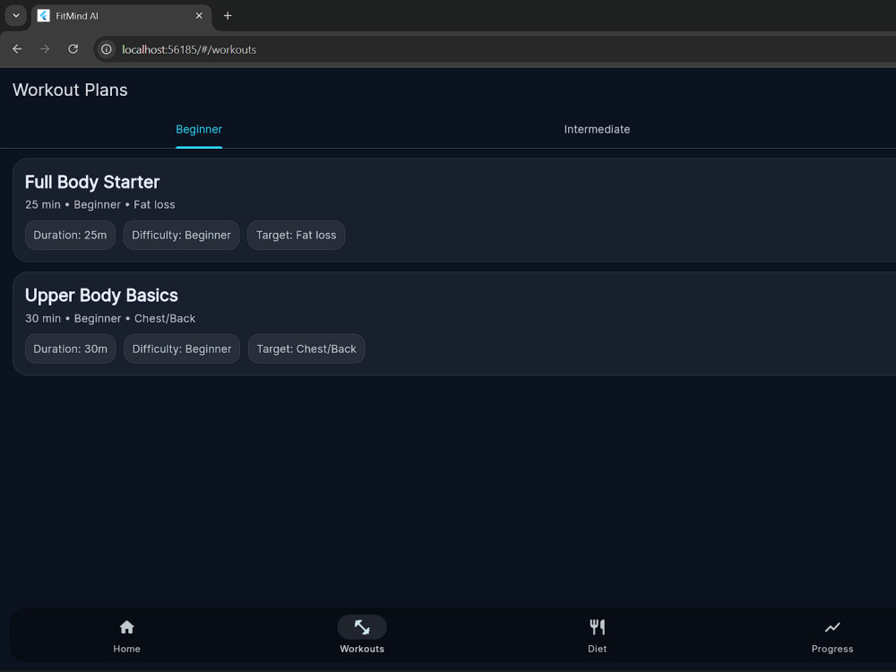Select the Workouts dumbbell icon
The width and height of the screenshot is (896, 672).
(362, 627)
